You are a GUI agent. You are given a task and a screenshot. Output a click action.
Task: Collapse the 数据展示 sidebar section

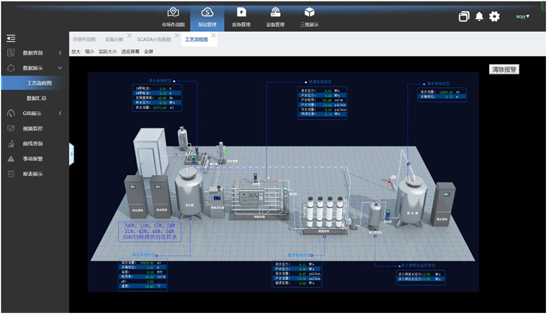[x=33, y=68]
